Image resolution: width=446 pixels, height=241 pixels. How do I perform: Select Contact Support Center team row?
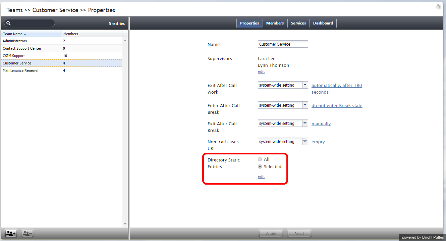[x=61, y=48]
